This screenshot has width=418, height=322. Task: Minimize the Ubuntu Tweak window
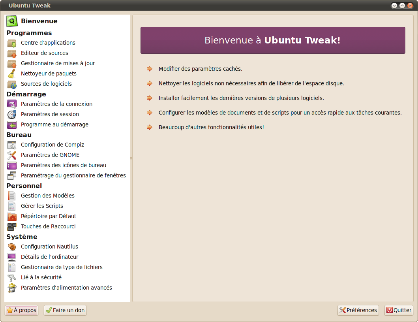(394, 6)
